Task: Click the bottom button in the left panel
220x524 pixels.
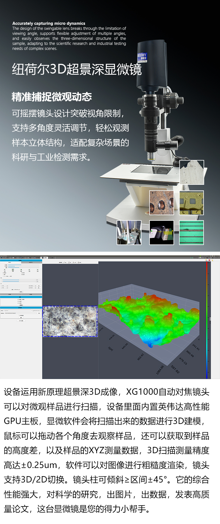Action: 21,321
